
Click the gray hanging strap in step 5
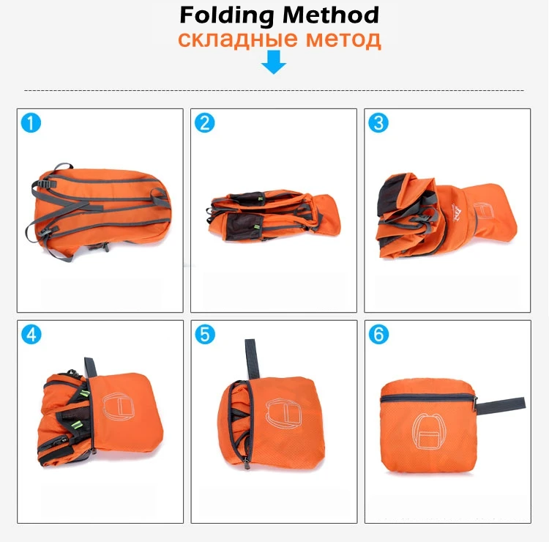point(252,359)
